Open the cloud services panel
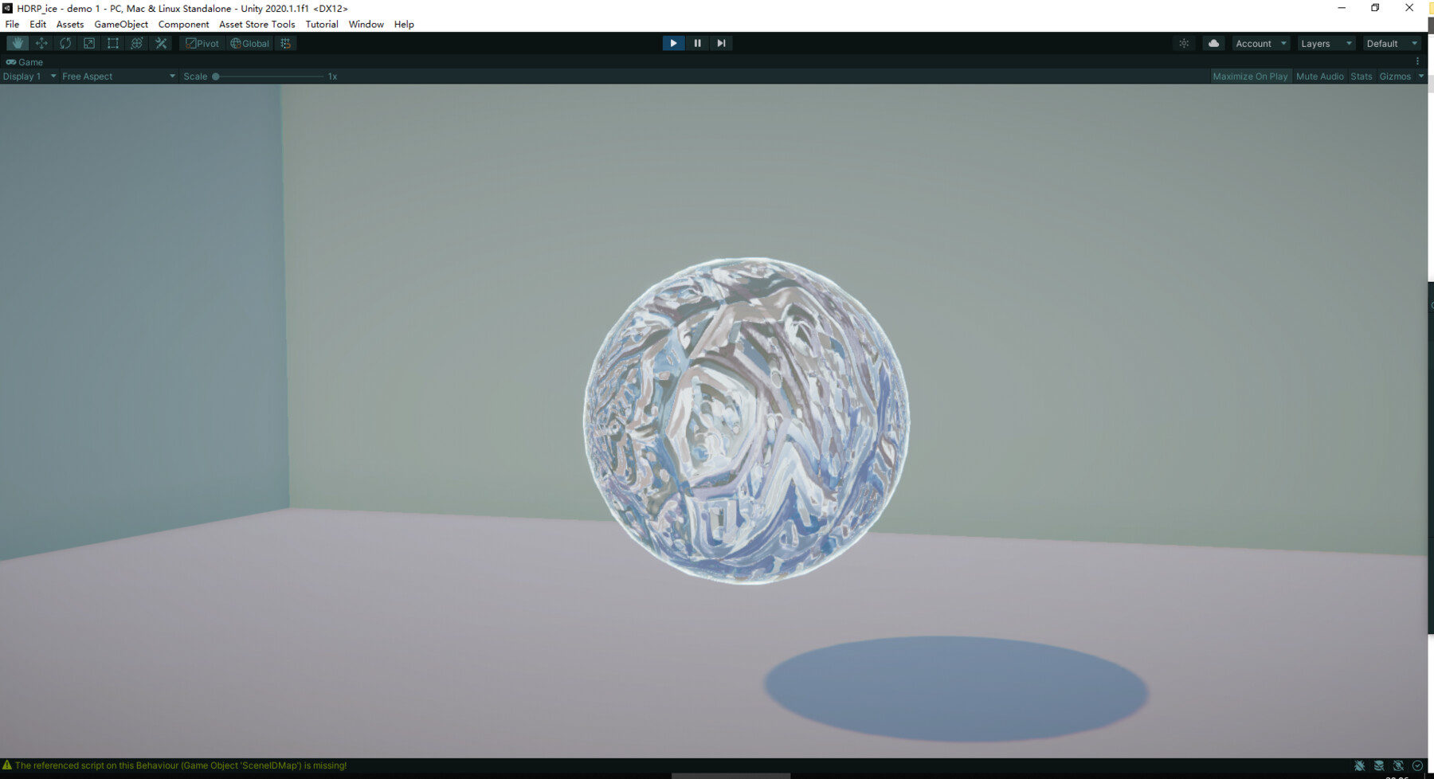 [x=1213, y=43]
